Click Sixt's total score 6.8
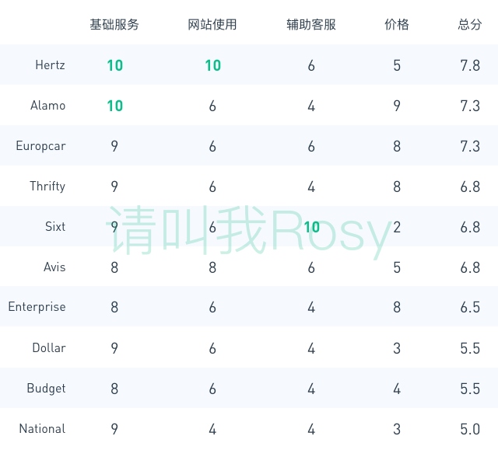498x464 pixels. (x=470, y=227)
